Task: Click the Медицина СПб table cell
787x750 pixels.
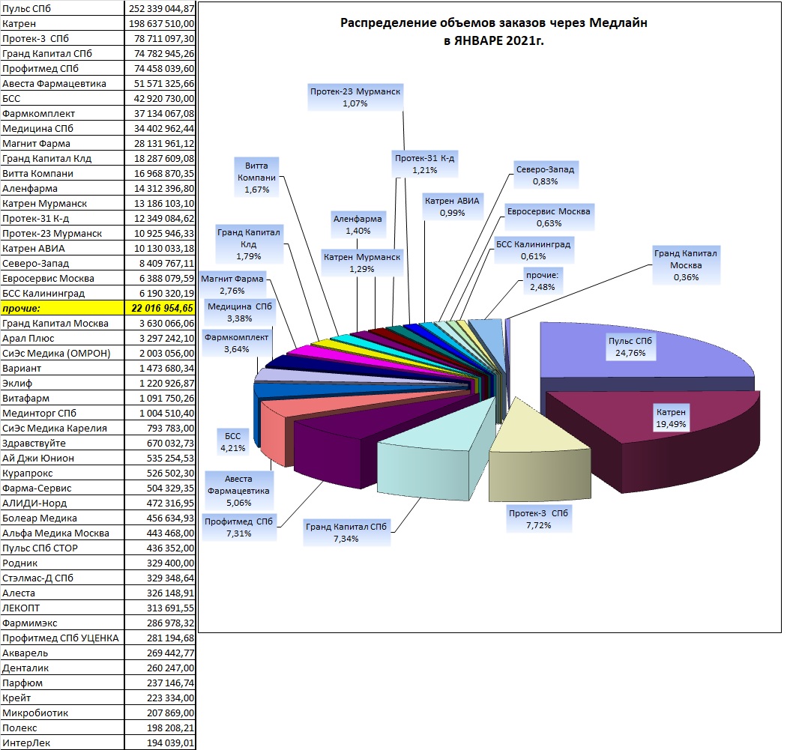Action: click(62, 129)
